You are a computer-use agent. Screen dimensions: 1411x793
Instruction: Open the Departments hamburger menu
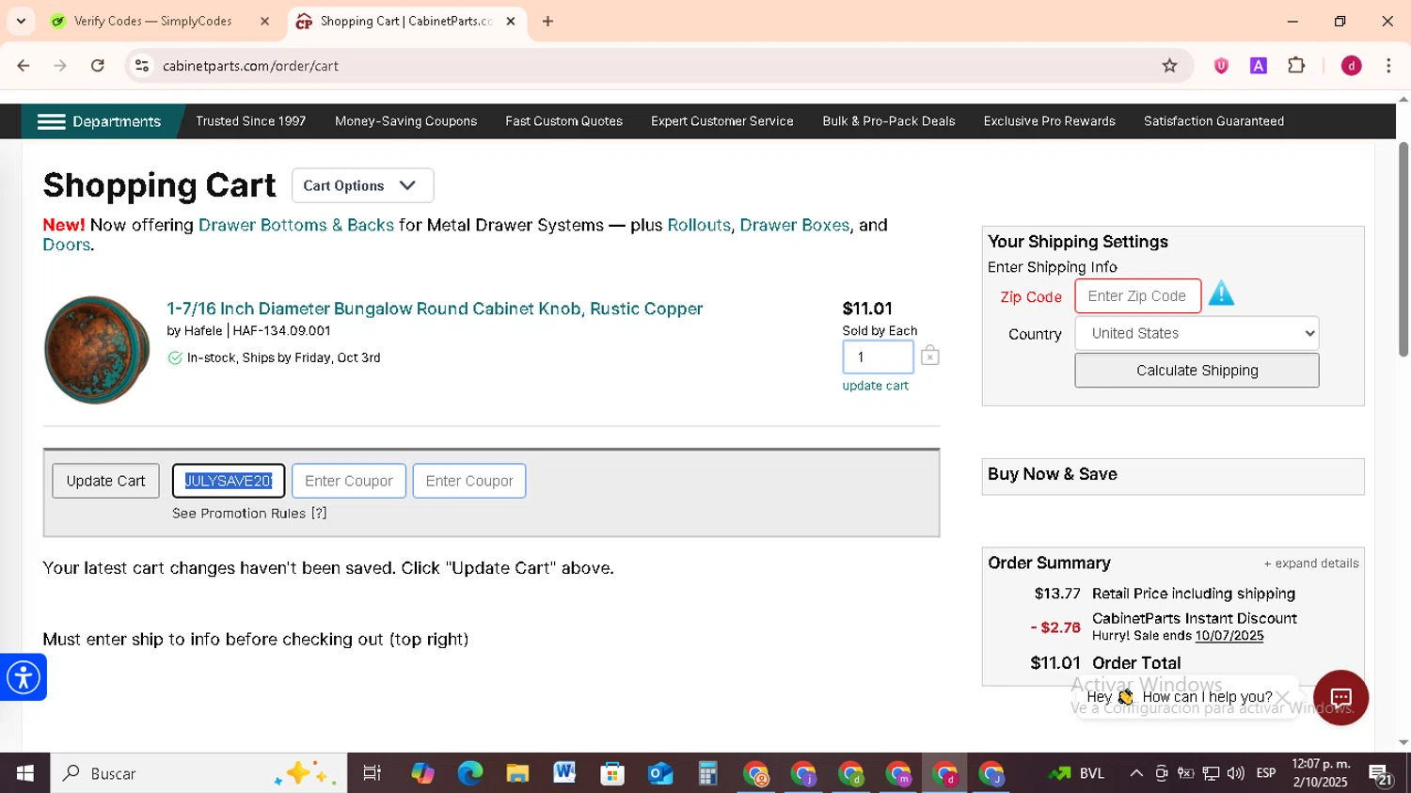coord(99,121)
